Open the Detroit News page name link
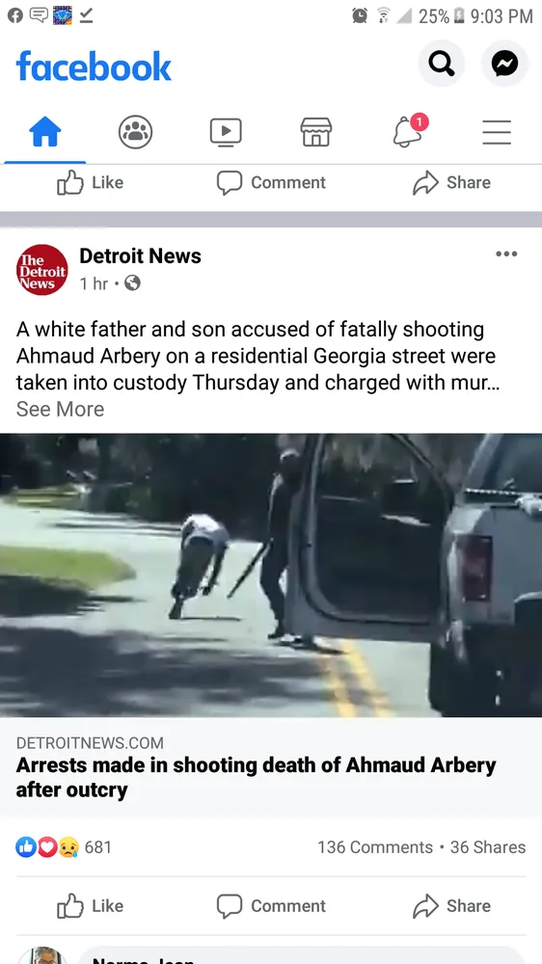This screenshot has height=964, width=542. [140, 255]
